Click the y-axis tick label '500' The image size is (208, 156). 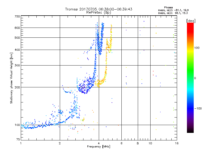17,38
